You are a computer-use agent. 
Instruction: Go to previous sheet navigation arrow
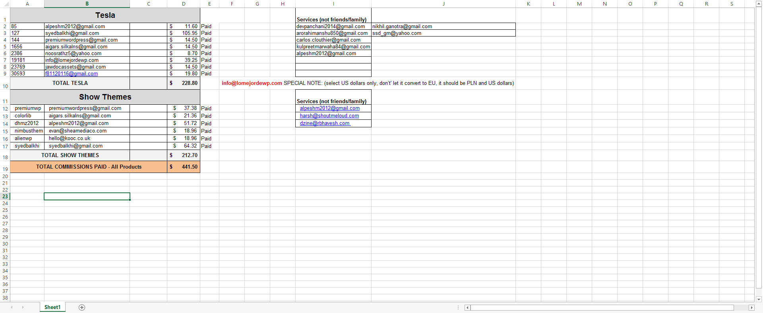pyautogui.click(x=12, y=307)
